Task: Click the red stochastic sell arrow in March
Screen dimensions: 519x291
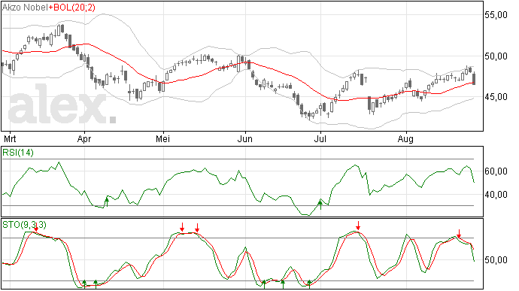Action: [36, 227]
